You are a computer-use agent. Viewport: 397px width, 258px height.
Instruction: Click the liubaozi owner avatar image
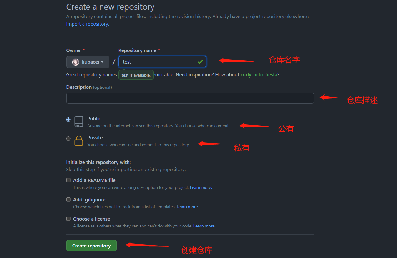(76, 62)
